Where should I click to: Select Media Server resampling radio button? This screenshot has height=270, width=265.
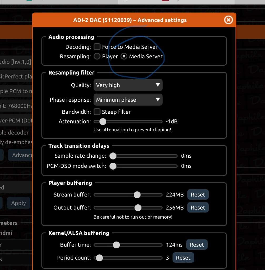[x=124, y=56]
